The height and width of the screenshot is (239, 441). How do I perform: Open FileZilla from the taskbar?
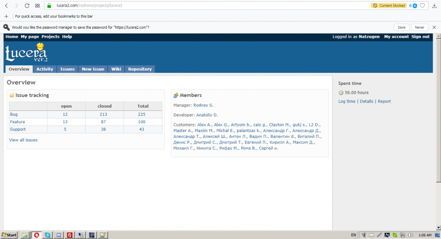click(70, 235)
